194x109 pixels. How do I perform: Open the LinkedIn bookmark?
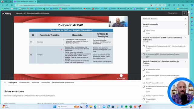click(112, 9)
